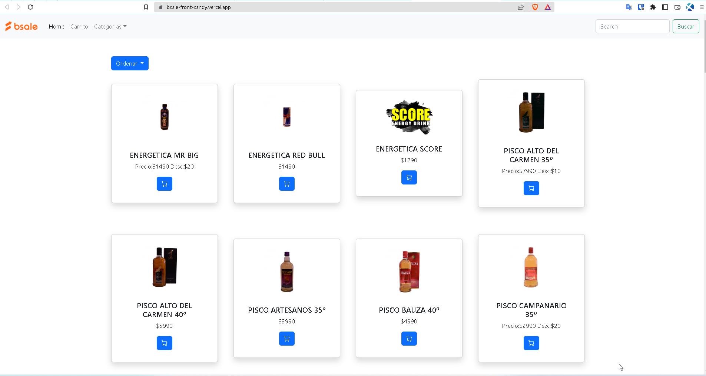Open the browser menu with the hamburger icon

(702, 7)
